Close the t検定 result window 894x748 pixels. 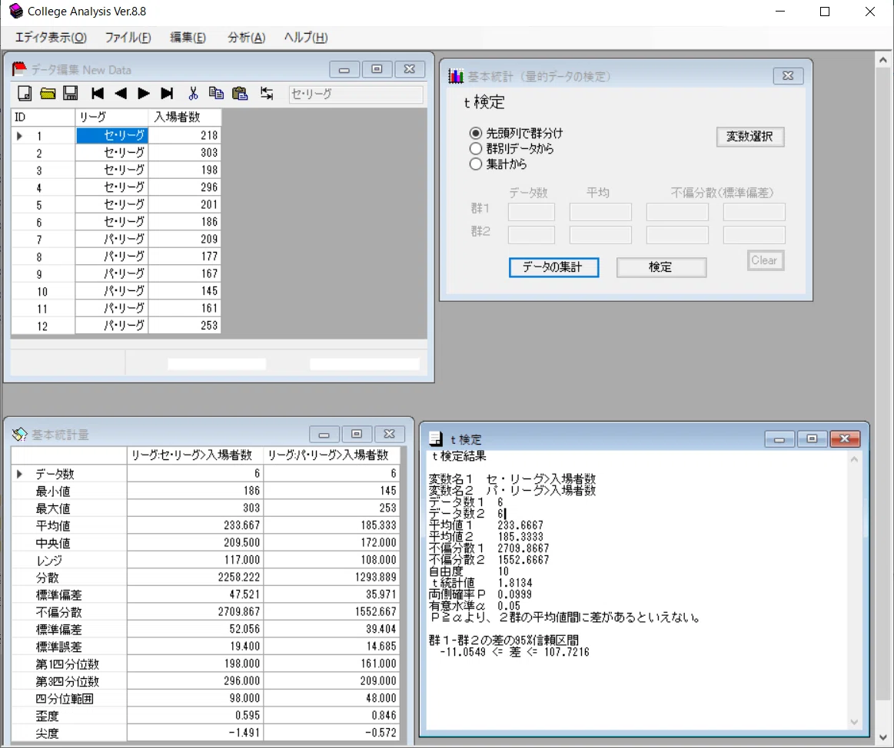pyautogui.click(x=845, y=439)
